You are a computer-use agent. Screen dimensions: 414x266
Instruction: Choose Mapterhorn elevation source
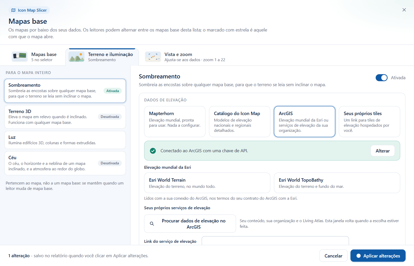click(175, 122)
